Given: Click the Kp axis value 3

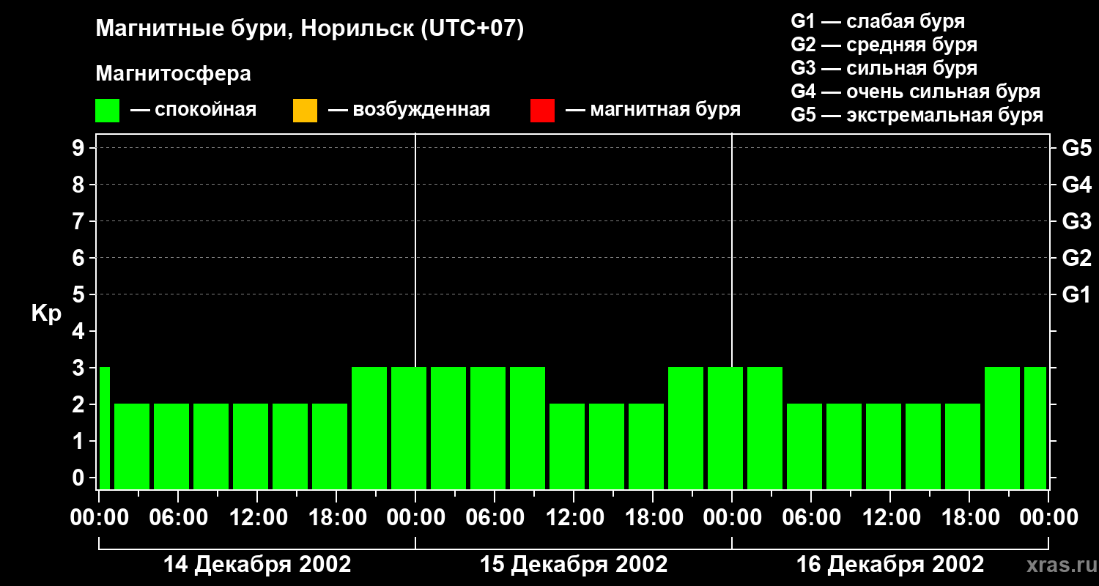Looking at the screenshot, I should (x=80, y=368).
